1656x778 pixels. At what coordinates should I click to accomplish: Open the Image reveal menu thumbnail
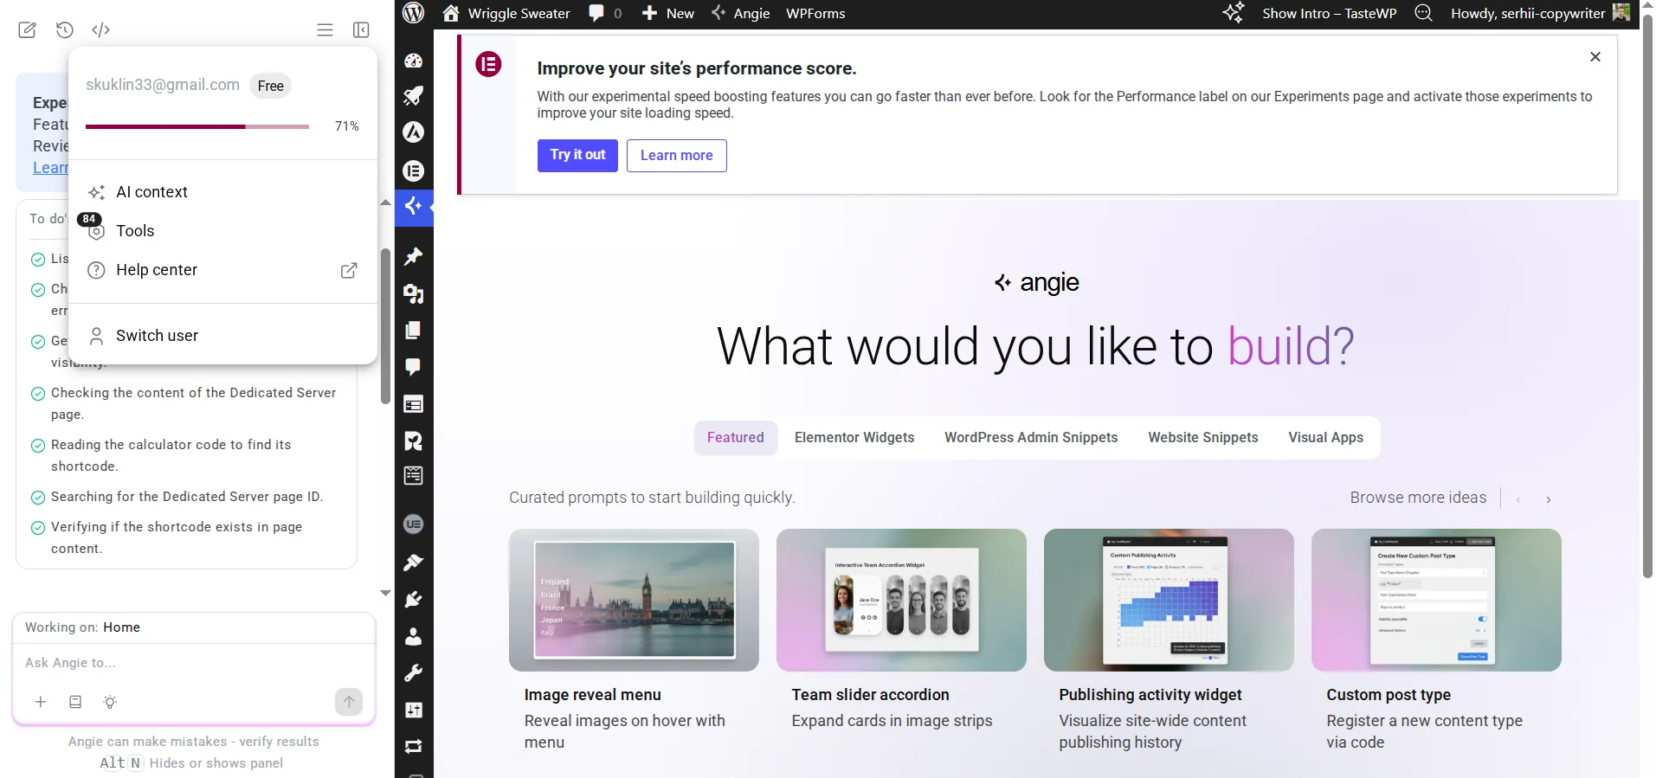coord(634,600)
